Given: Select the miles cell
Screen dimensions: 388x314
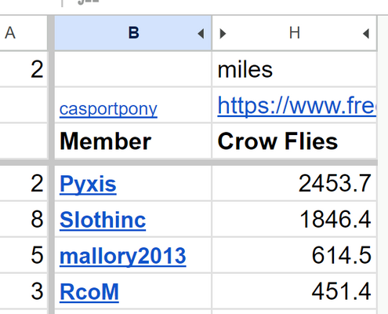Looking at the screenshot, I should 295,69.
